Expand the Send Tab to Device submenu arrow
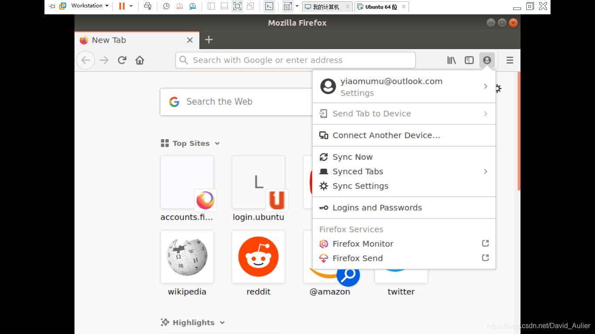This screenshot has width=595, height=334. [485, 114]
